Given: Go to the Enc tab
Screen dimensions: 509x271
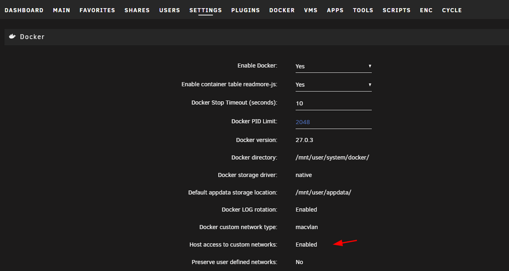Looking at the screenshot, I should pyautogui.click(x=426, y=10).
